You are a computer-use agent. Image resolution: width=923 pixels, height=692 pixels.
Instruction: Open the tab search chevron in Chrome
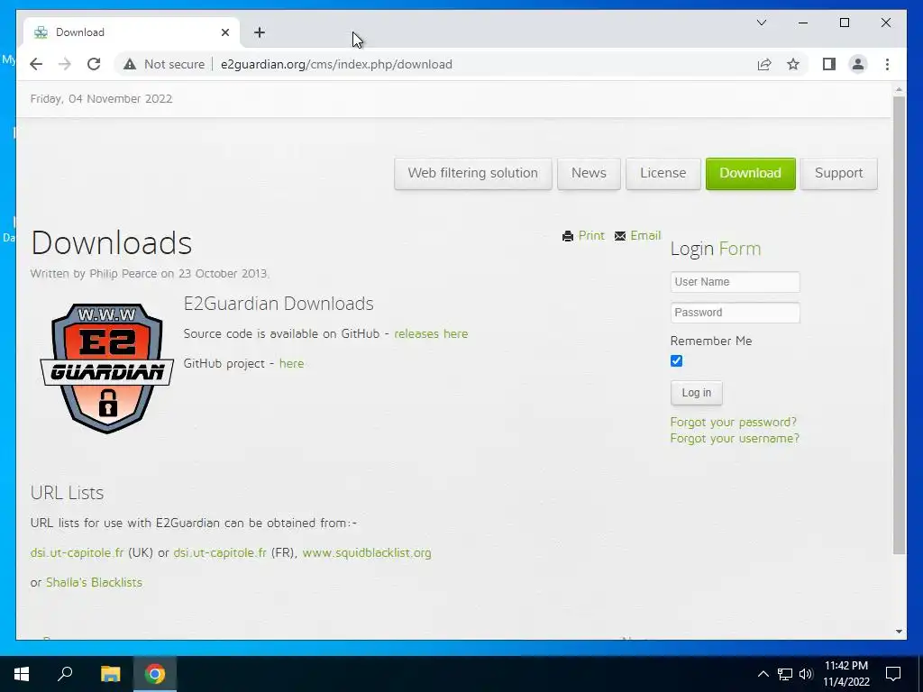[761, 23]
